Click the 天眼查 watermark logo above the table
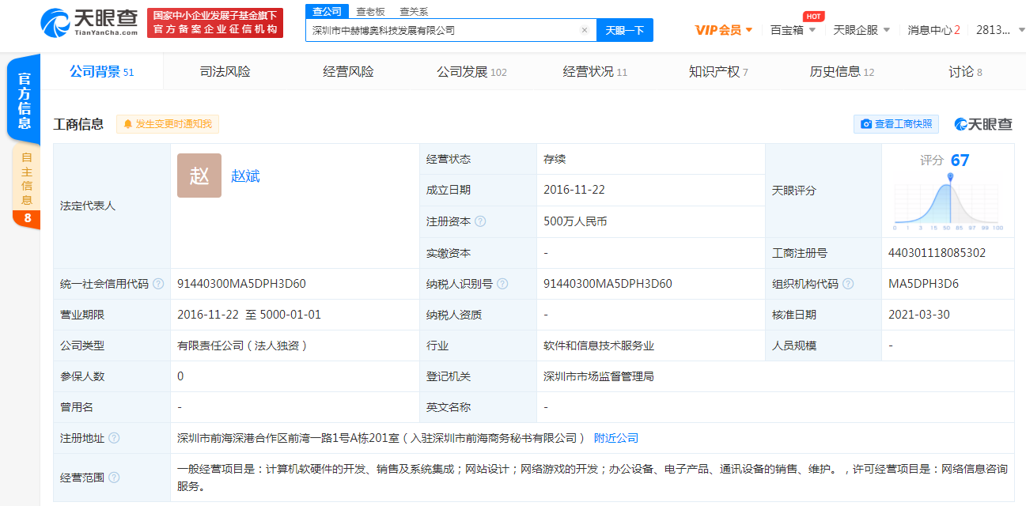 tap(983, 124)
